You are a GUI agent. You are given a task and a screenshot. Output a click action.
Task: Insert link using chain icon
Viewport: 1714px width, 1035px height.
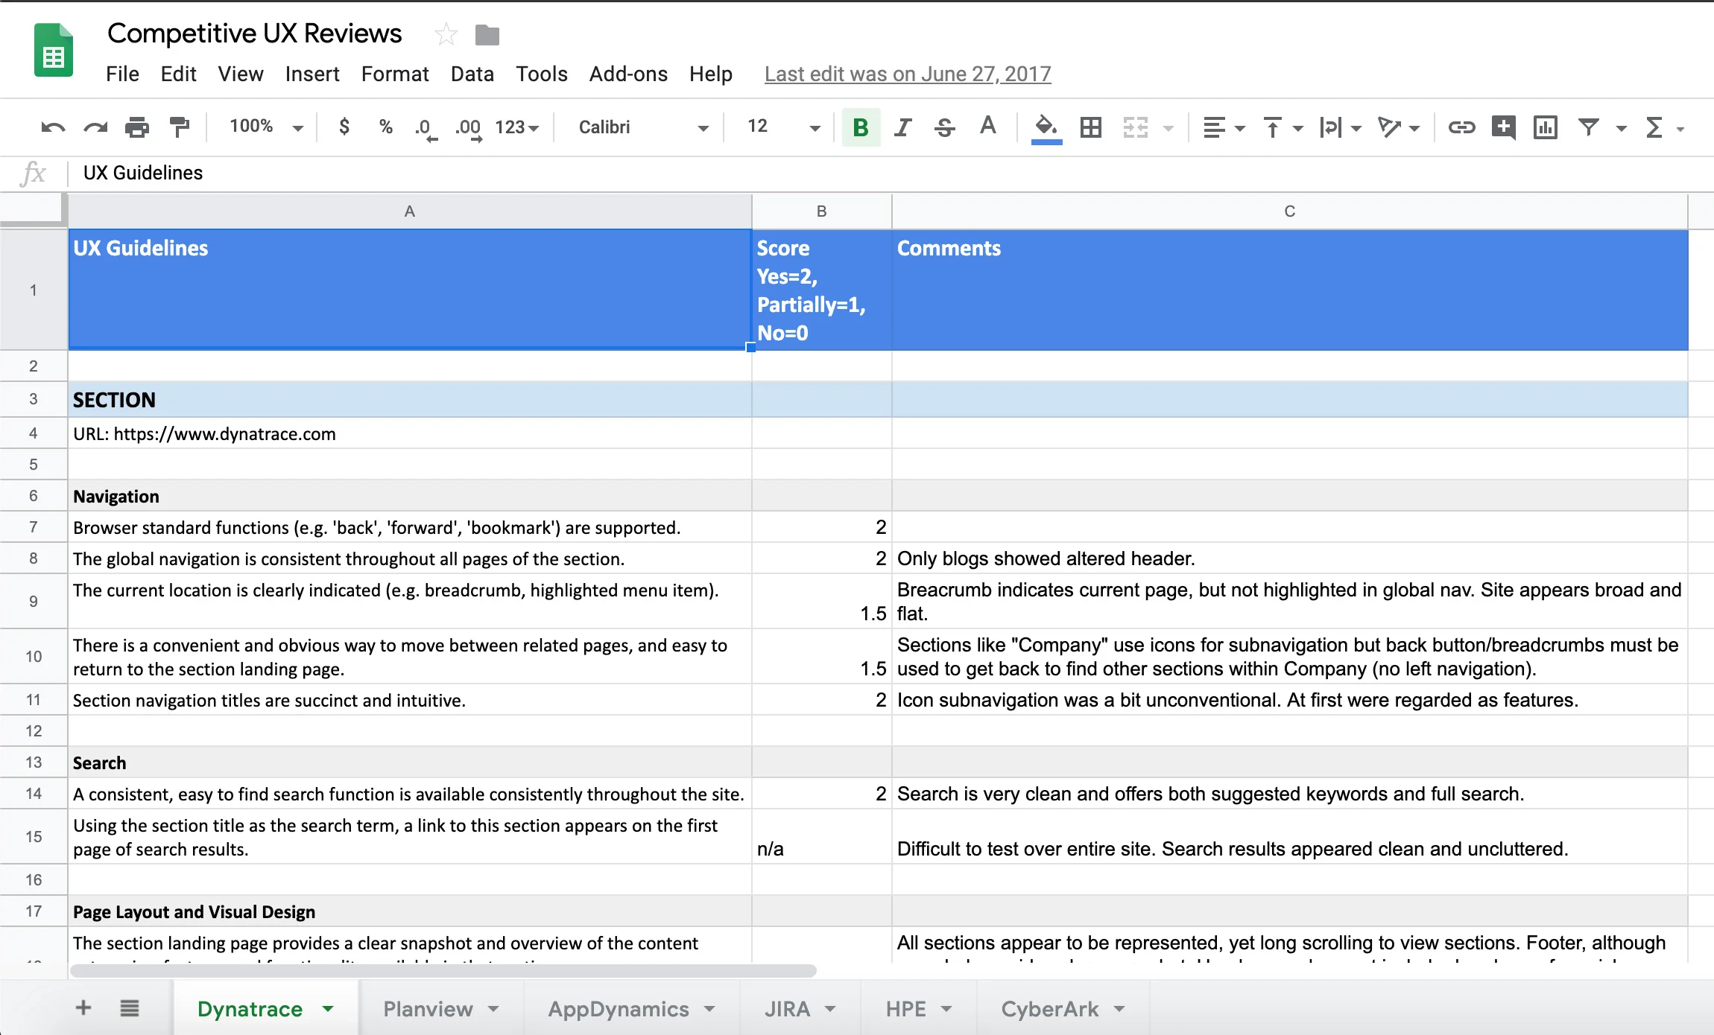(x=1461, y=127)
